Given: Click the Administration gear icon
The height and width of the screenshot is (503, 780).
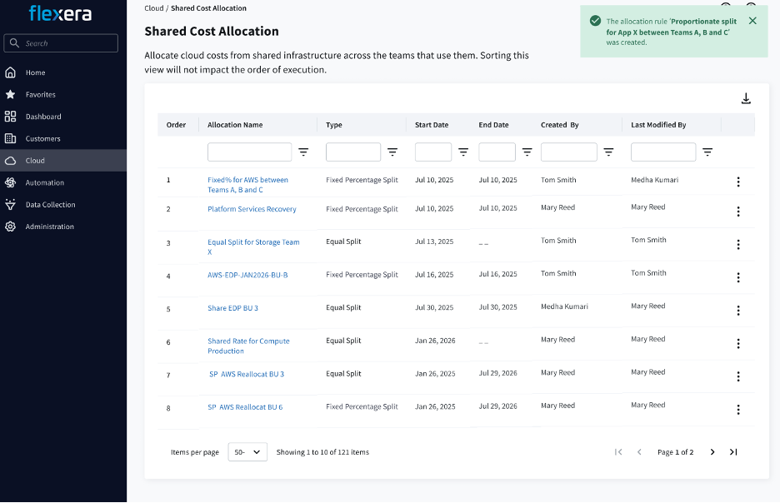Looking at the screenshot, I should pyautogui.click(x=11, y=227).
